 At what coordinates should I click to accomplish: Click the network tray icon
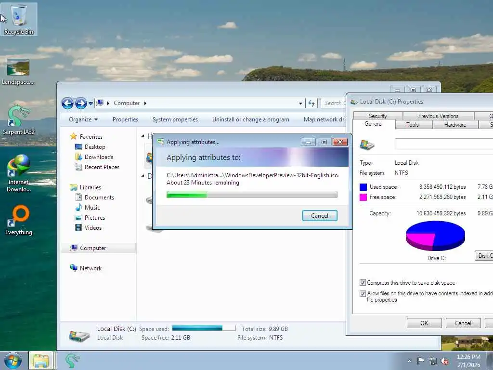tap(433, 361)
